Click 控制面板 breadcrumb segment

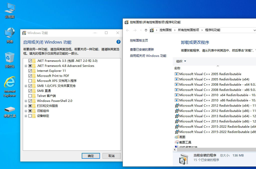[165, 30]
